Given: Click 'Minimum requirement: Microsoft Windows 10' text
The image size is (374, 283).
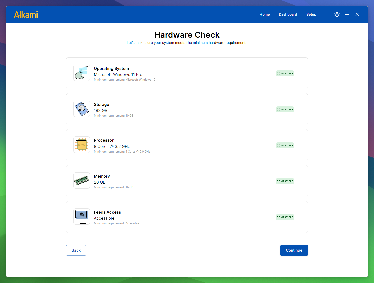Looking at the screenshot, I should 125,80.
